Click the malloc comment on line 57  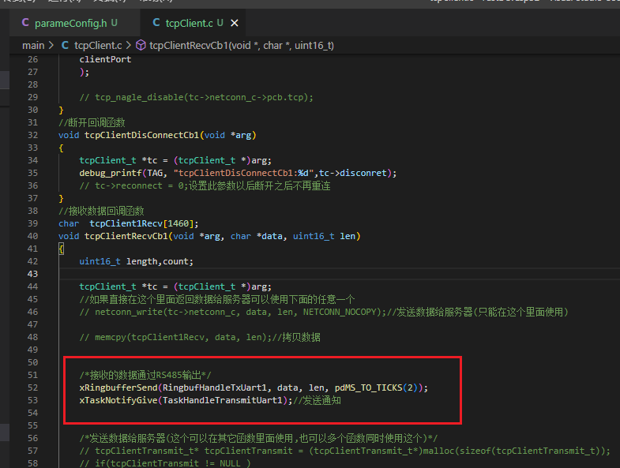[x=345, y=451]
